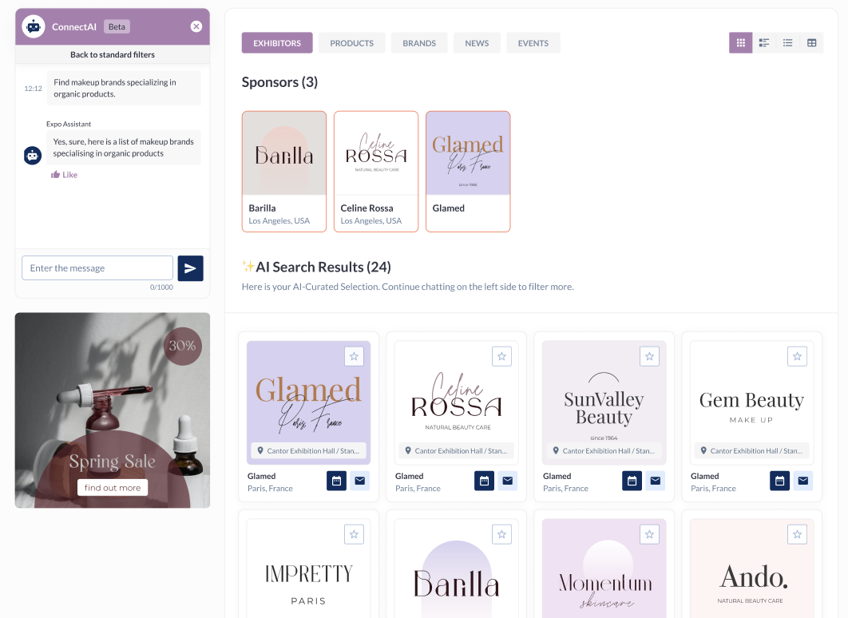Switch to detailed list view layout
The width and height of the screenshot is (848, 618).
(764, 42)
